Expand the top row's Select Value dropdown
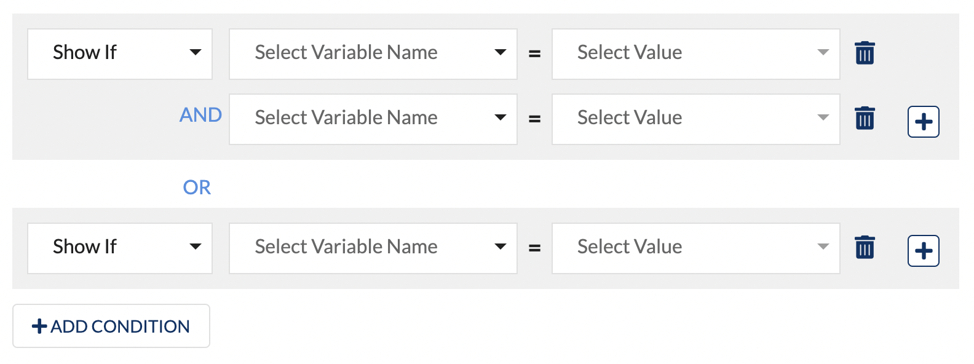Screen dimensions: 974x364 pos(695,54)
